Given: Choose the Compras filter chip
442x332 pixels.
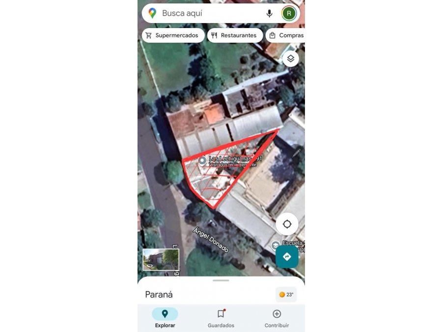Looking at the screenshot, I should [x=285, y=35].
